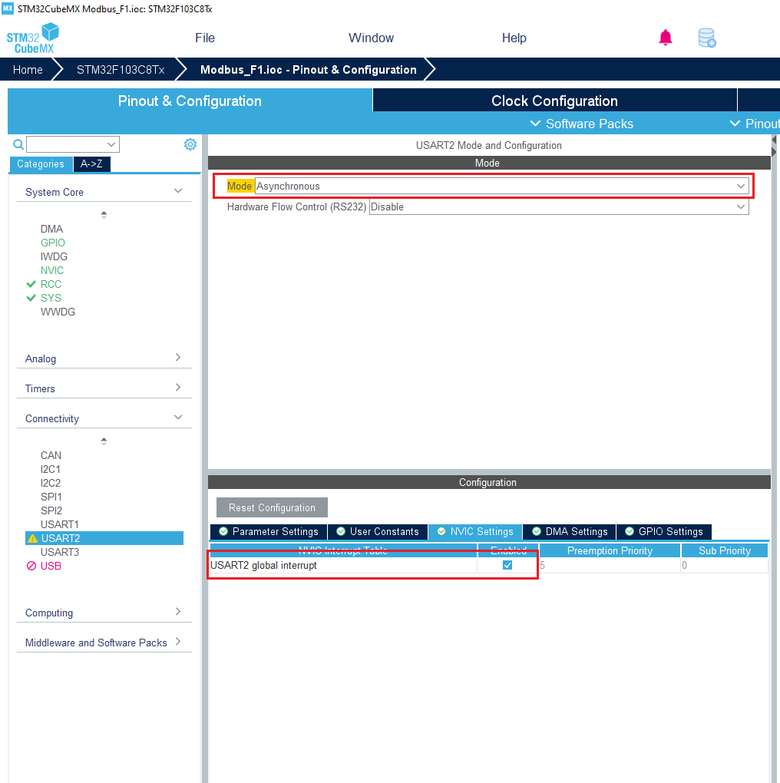The width and height of the screenshot is (780, 783).
Task: Click the search magnifier icon
Action: pyautogui.click(x=18, y=144)
